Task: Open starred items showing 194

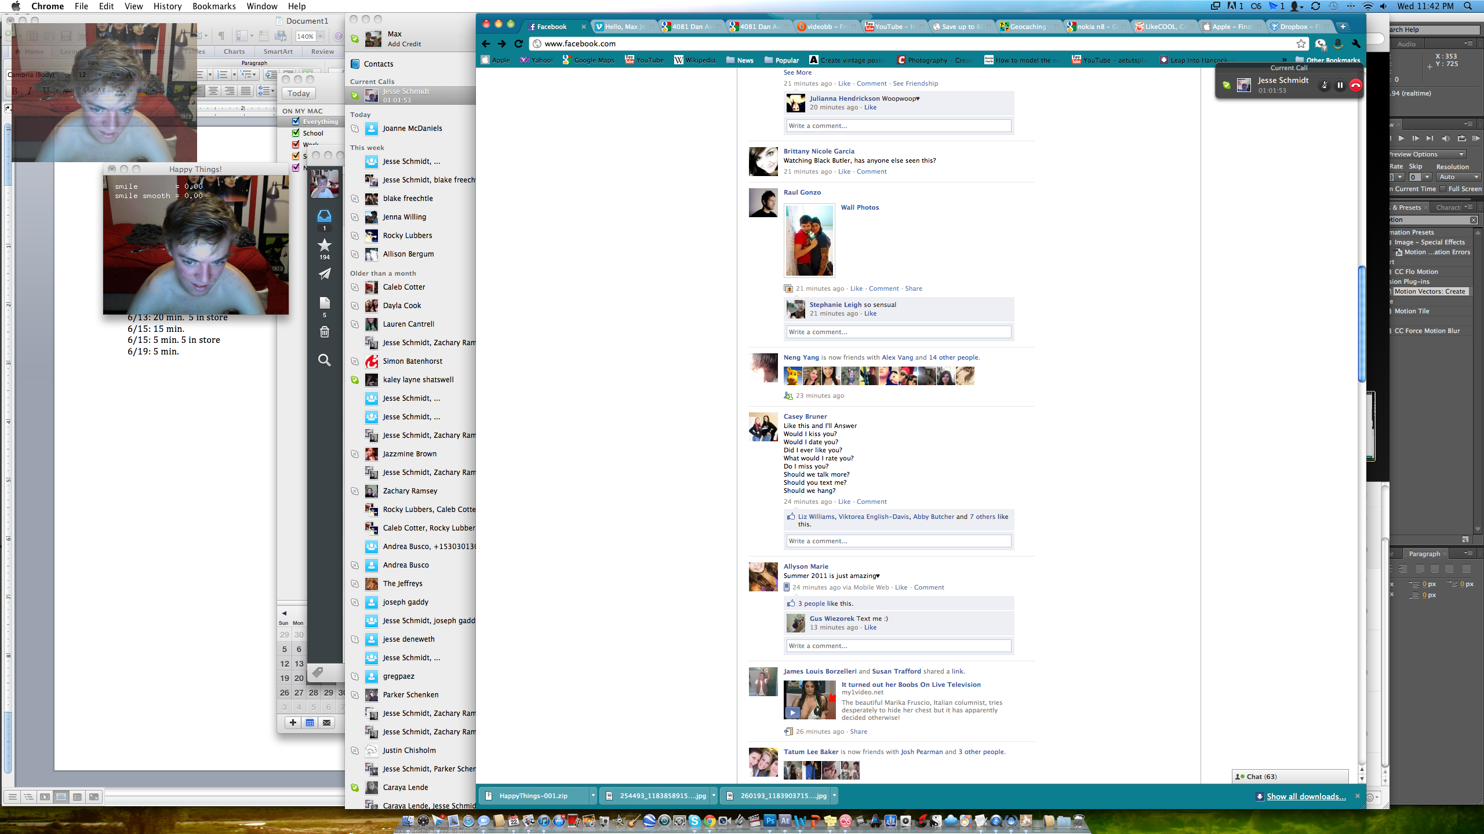Action: (x=325, y=246)
